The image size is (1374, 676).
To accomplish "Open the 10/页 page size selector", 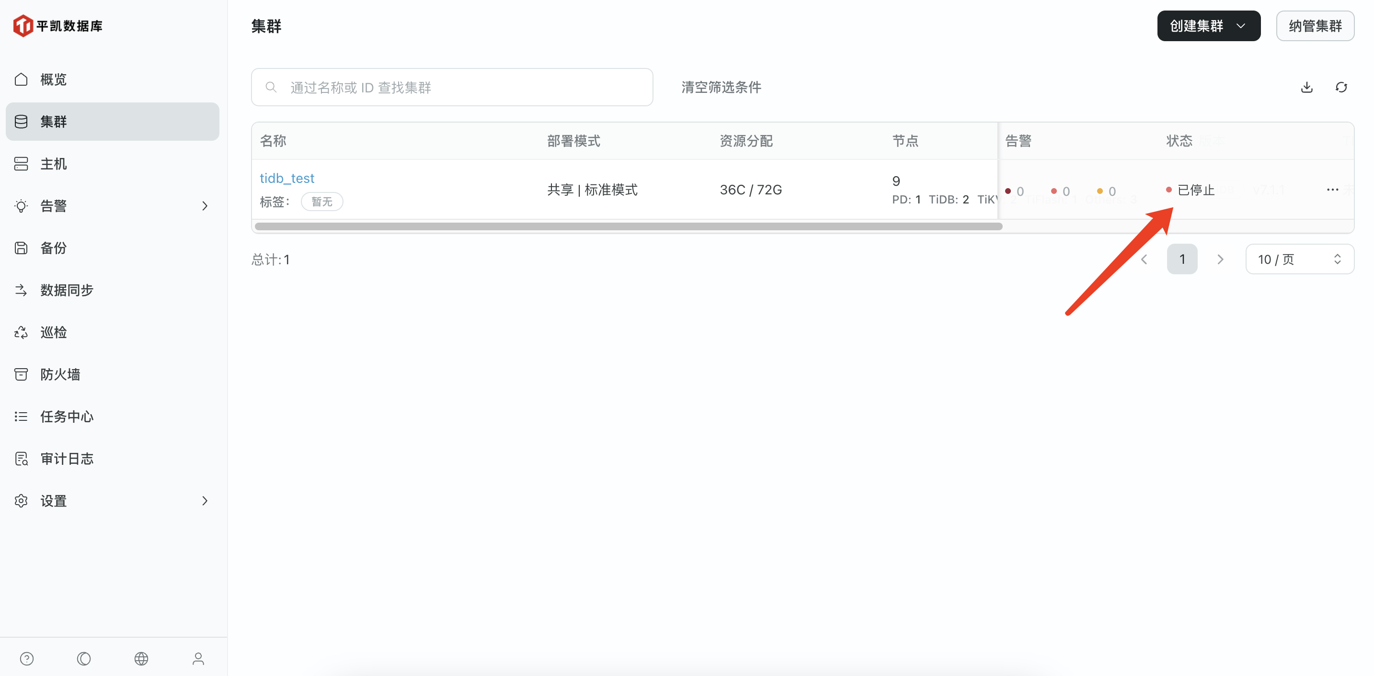I will [1299, 259].
